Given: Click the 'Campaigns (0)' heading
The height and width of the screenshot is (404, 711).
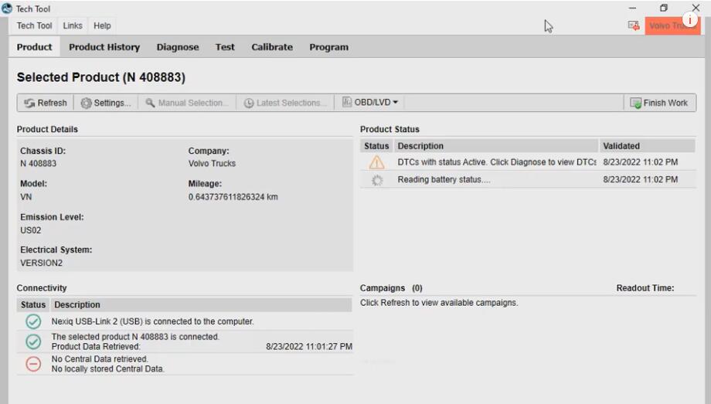Looking at the screenshot, I should click(391, 288).
